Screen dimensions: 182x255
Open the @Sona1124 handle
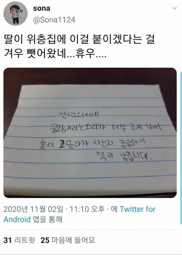54,20
